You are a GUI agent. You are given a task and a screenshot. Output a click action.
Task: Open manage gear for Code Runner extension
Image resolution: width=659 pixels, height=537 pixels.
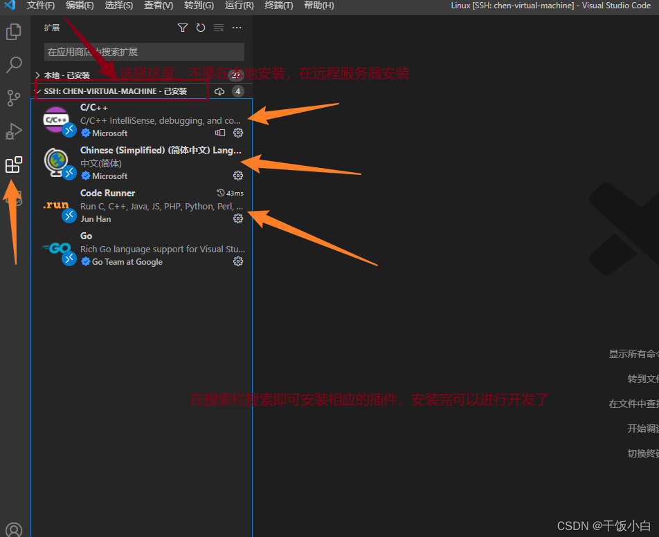pos(238,218)
